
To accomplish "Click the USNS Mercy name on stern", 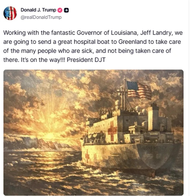I will click(x=154, y=148).
